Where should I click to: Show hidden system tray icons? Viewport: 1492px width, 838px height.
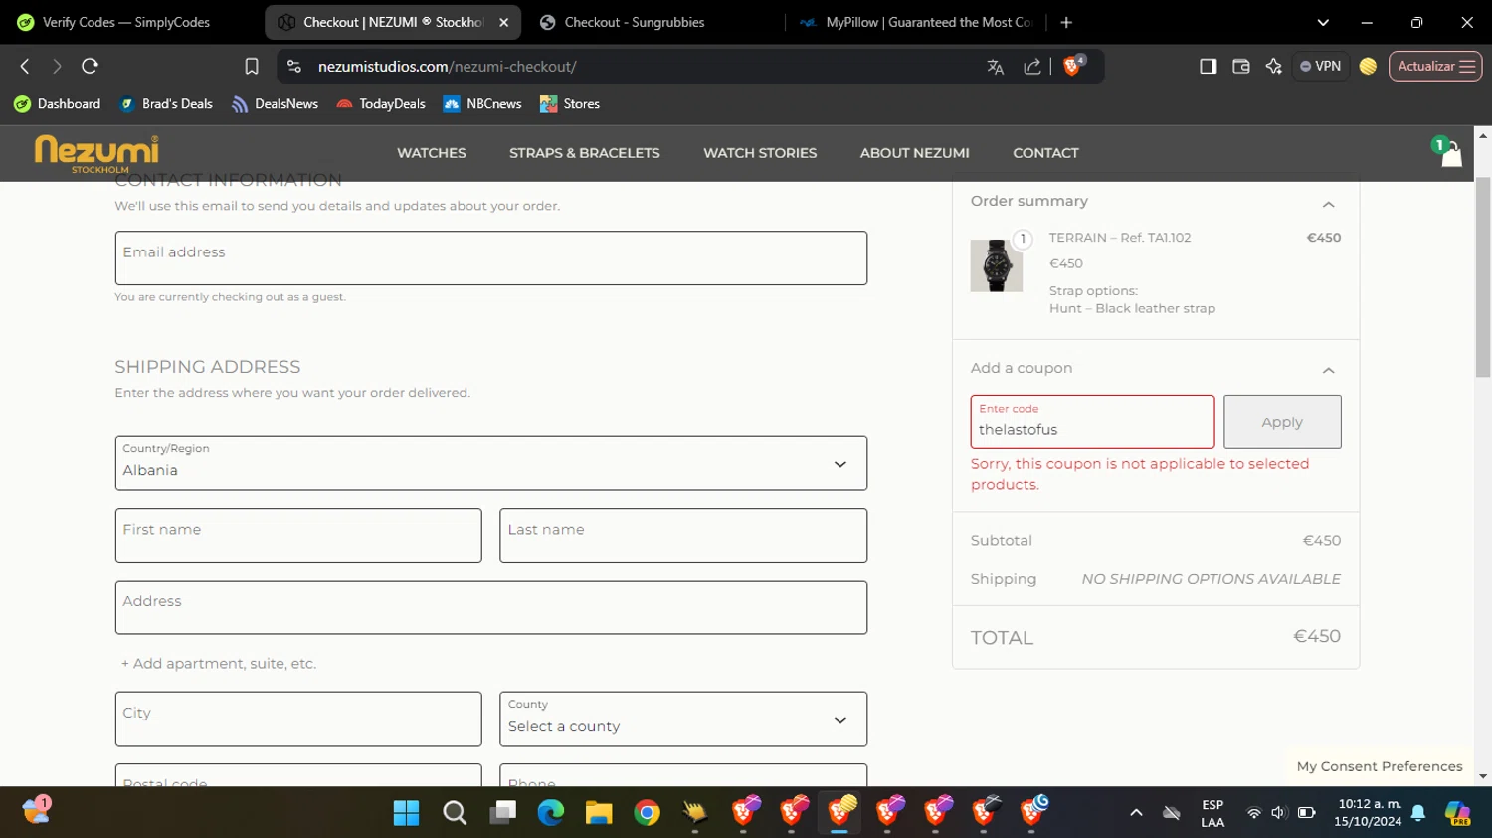1136,813
